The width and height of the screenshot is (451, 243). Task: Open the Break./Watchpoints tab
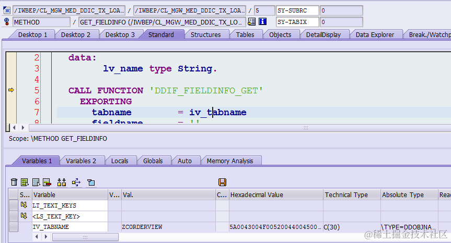click(x=429, y=35)
